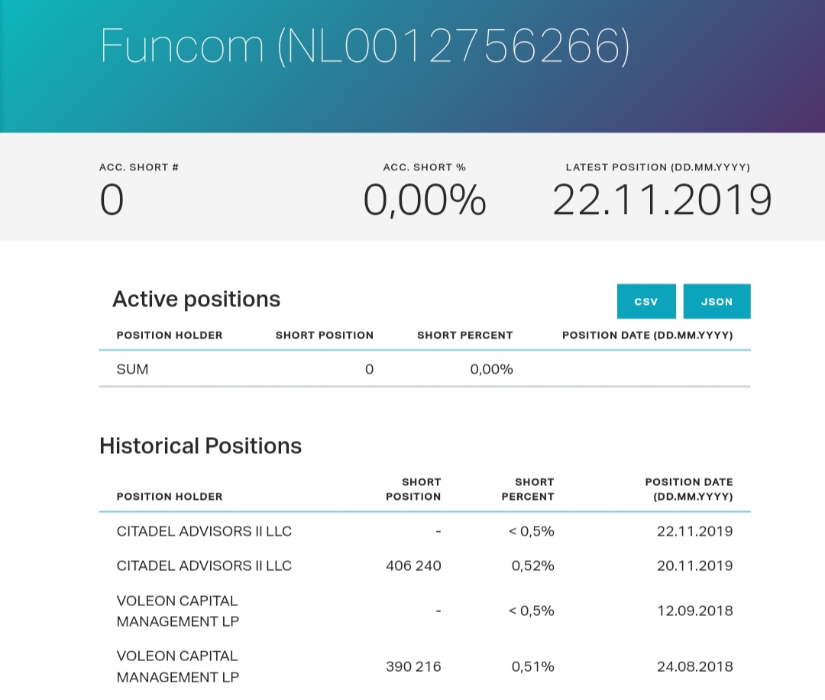Click Short Position header in Active positions
This screenshot has width=825, height=700.
click(x=324, y=335)
